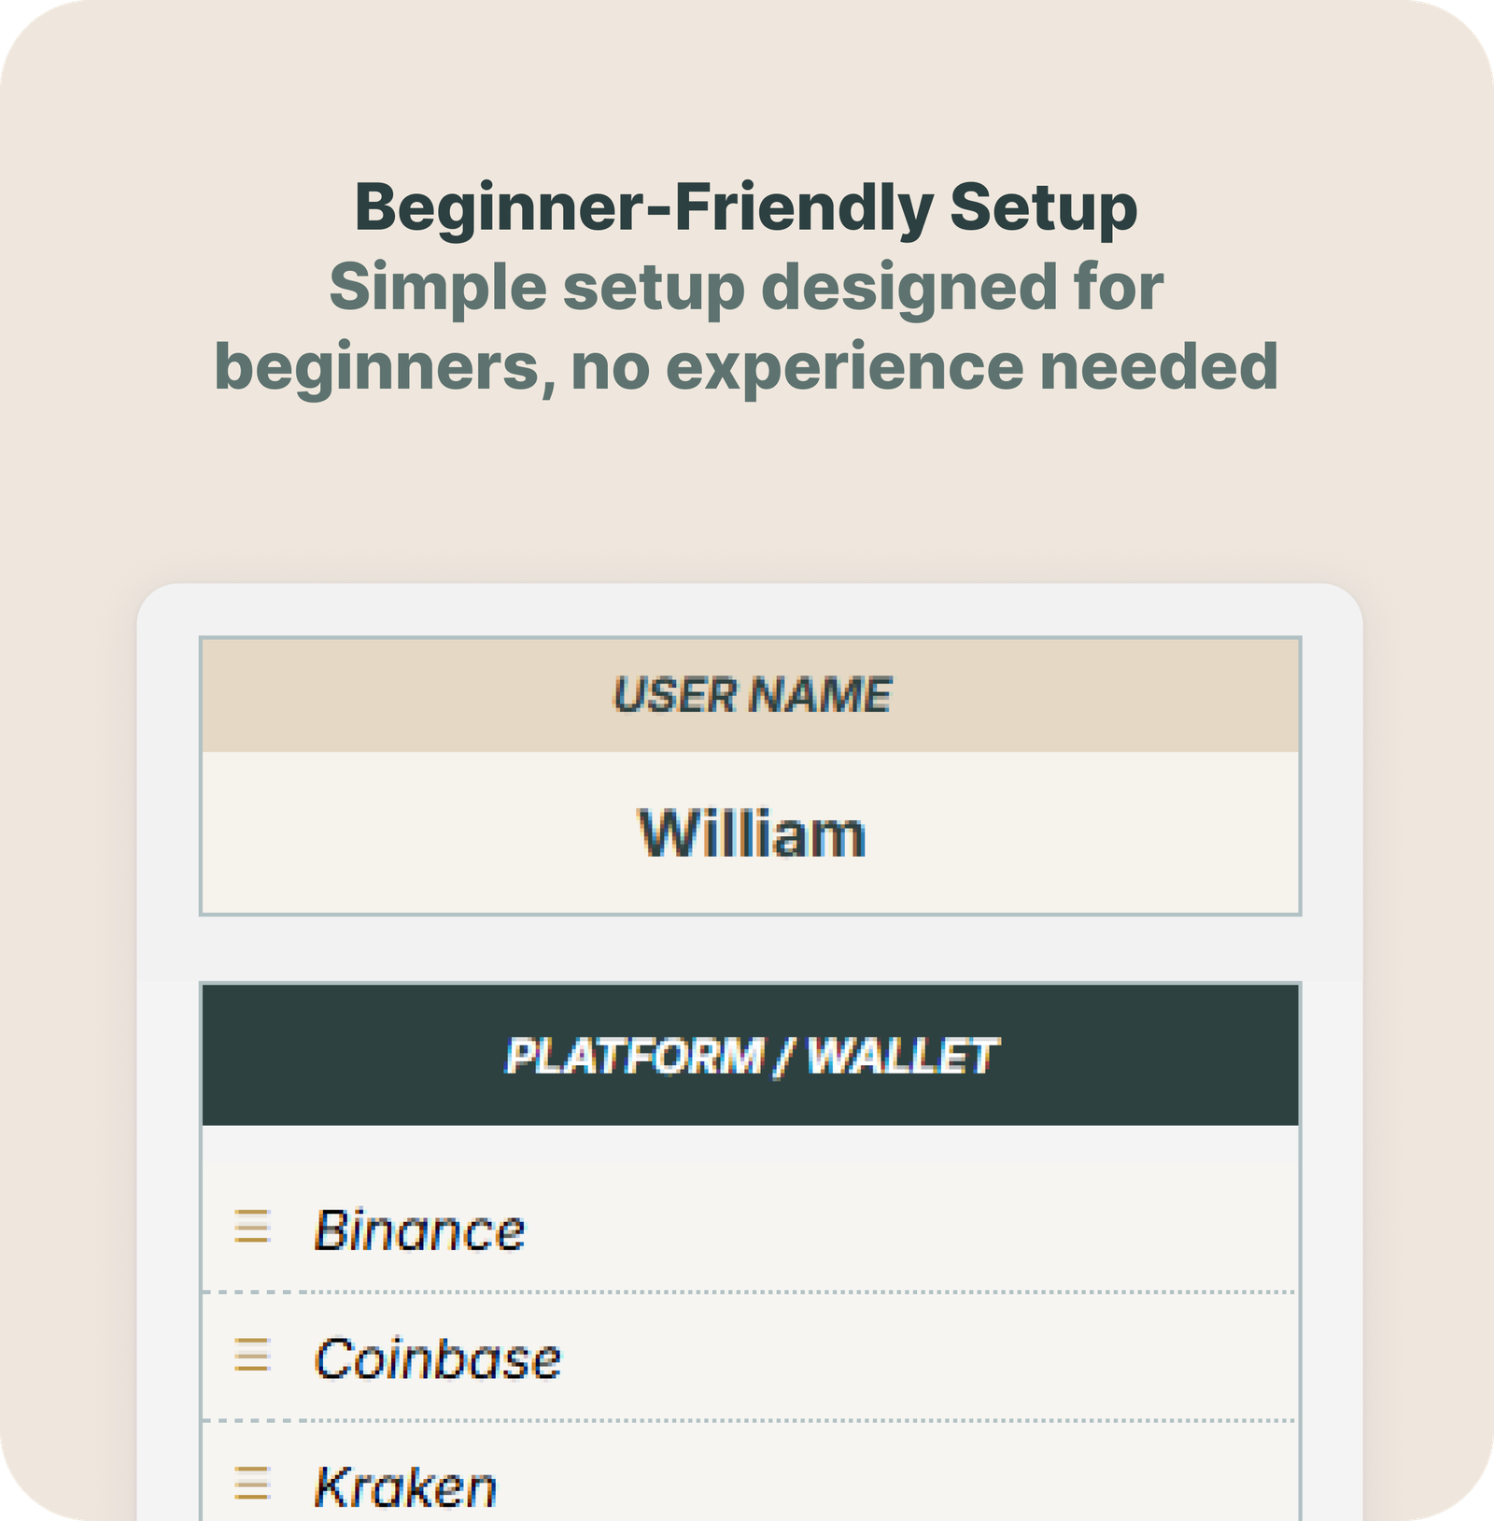Viewport: 1494px width, 1521px height.
Task: Select the Binance platform entry
Action: pos(420,1230)
